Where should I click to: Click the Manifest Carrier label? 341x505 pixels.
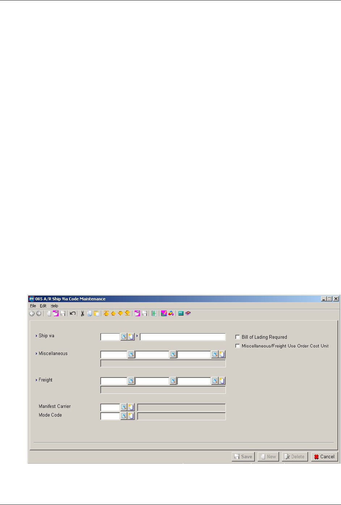coord(55,406)
